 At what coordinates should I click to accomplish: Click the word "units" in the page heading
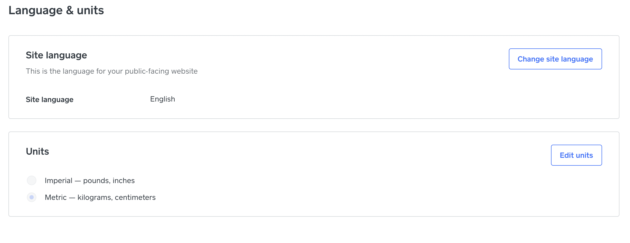pos(90,11)
